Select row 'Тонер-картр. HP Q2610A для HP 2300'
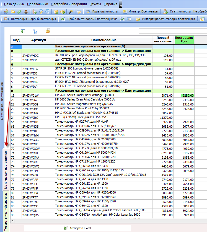This screenshot has width=207, height=232. click(103, 166)
